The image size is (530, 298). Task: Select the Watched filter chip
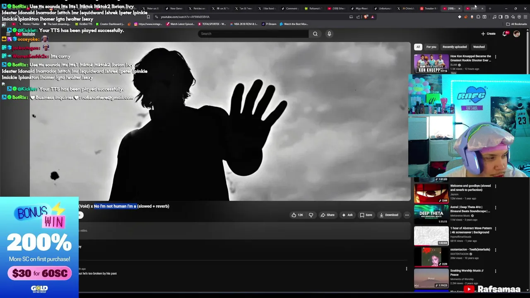click(x=479, y=47)
